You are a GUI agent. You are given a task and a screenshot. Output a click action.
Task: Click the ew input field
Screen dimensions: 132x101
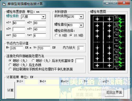(19, 36)
